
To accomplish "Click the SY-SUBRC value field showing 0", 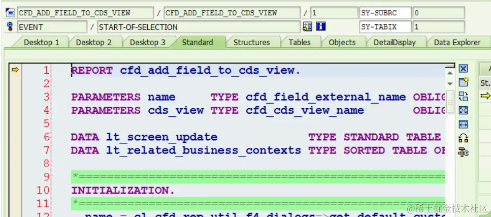I will coord(438,13).
